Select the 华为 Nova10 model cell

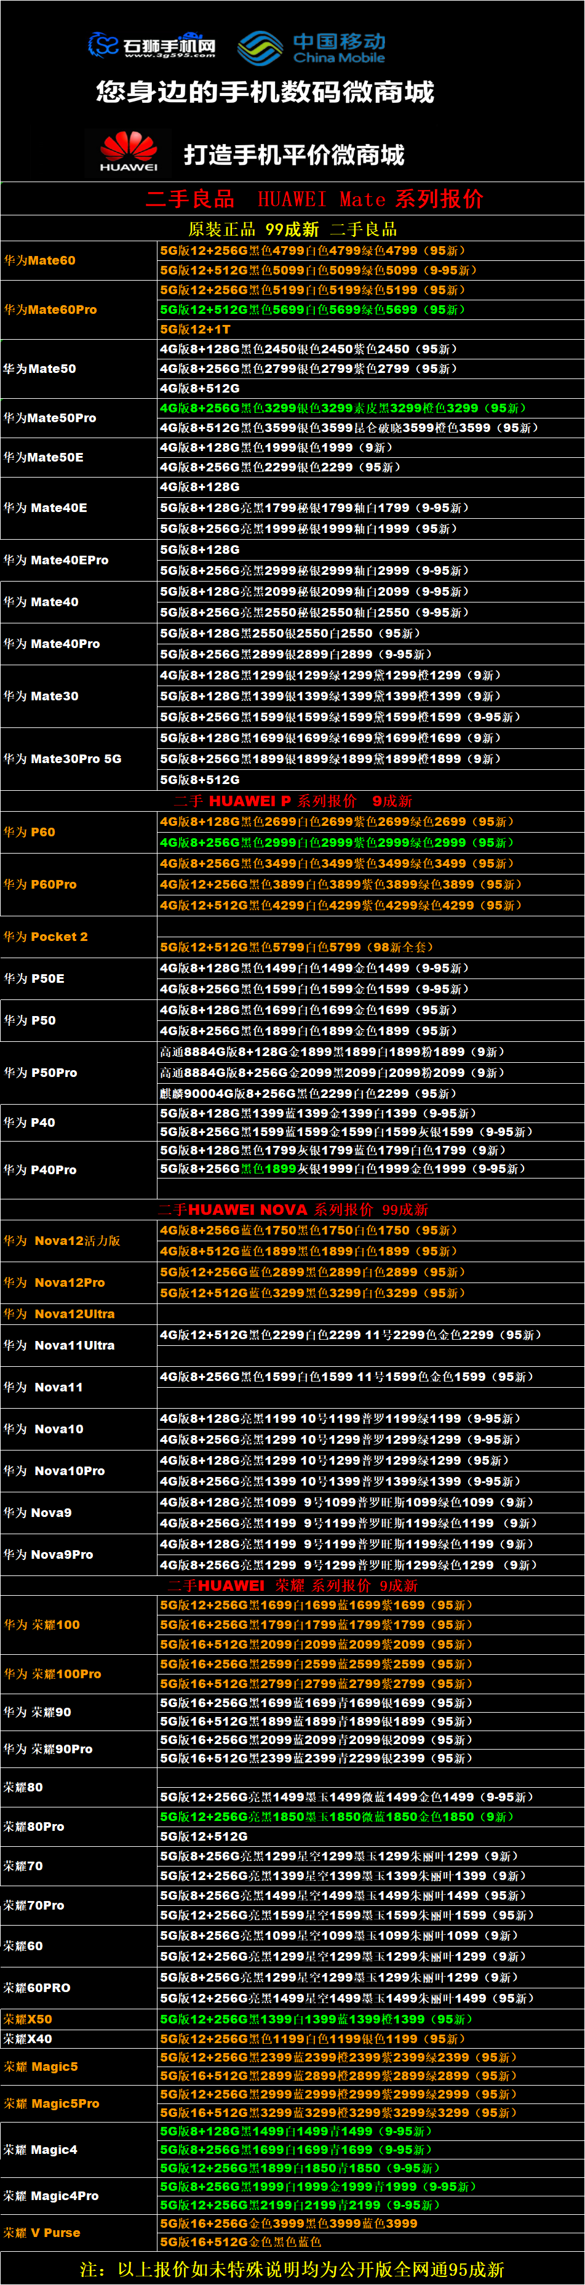[79, 1428]
